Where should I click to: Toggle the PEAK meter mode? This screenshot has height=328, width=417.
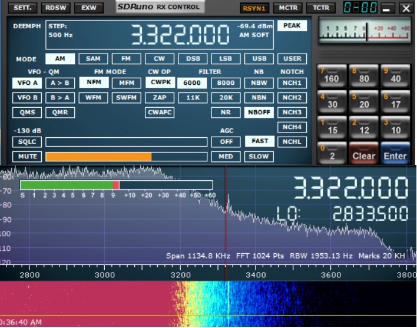292,25
